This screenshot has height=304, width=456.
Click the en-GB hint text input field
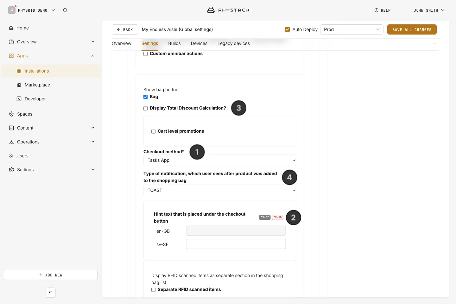coord(236,231)
